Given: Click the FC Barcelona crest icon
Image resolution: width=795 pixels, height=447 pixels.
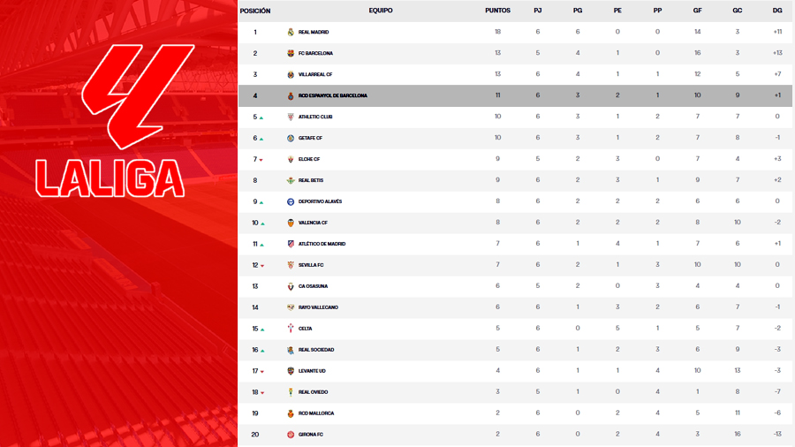Looking at the screenshot, I should tap(291, 53).
